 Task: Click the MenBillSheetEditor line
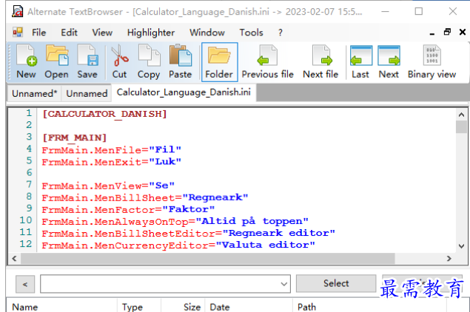click(x=188, y=233)
